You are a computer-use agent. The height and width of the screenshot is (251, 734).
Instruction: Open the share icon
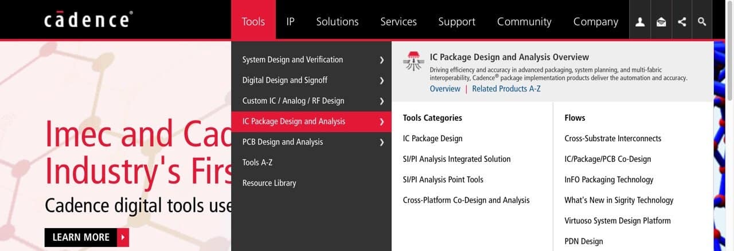(x=681, y=22)
